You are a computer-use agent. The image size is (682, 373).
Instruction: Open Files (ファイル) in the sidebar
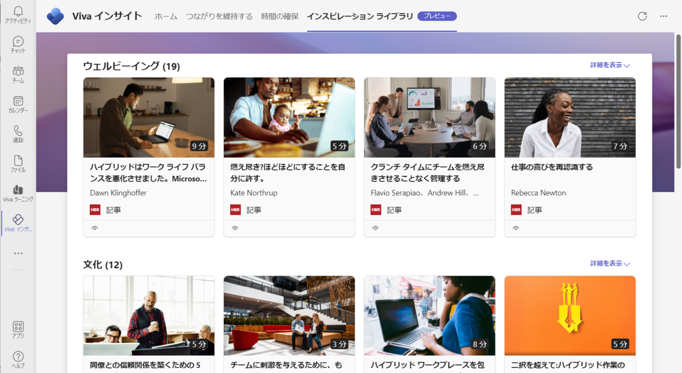coord(18,164)
